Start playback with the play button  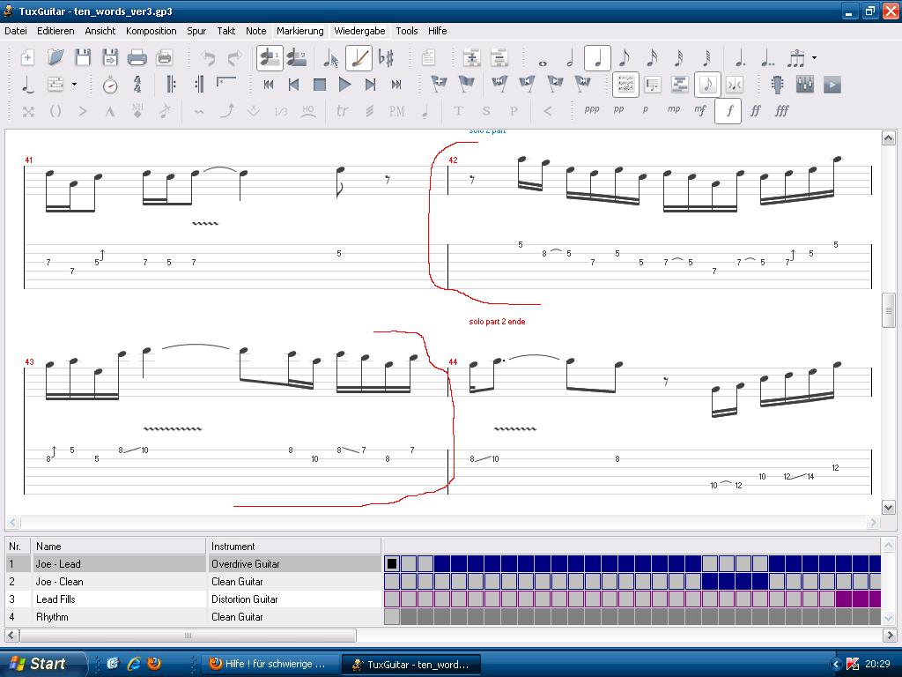click(x=344, y=85)
